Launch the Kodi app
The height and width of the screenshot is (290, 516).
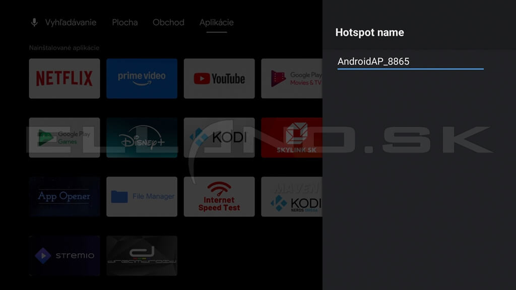pyautogui.click(x=219, y=137)
